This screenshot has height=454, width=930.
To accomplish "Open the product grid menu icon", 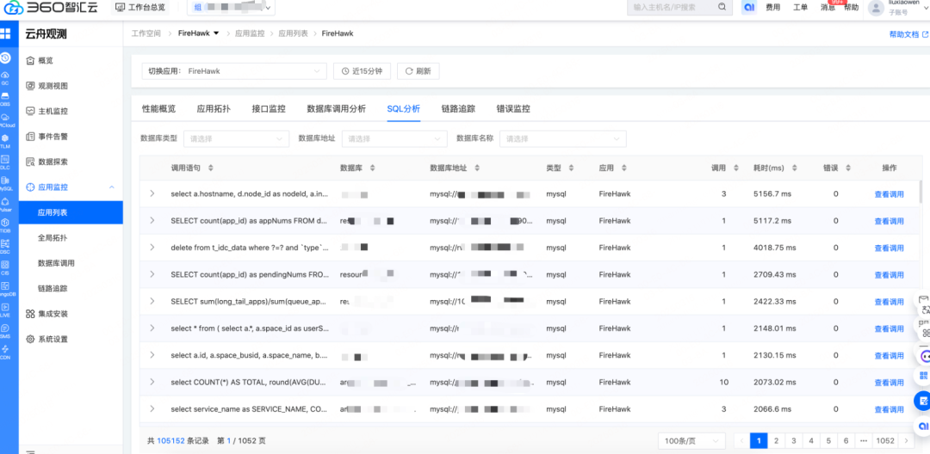I will pyautogui.click(x=5, y=34).
